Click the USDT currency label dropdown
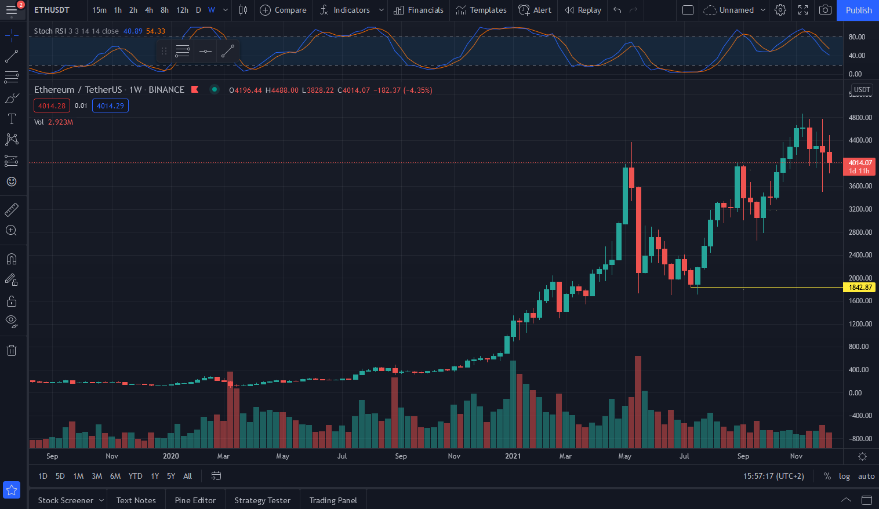Screen dimensions: 879x509 (x=862, y=89)
